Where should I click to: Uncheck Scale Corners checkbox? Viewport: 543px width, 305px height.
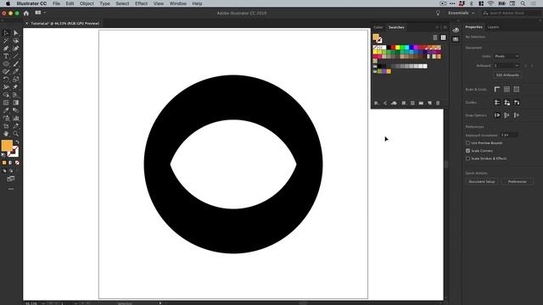click(467, 151)
